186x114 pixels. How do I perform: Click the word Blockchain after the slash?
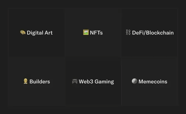(x=160, y=33)
